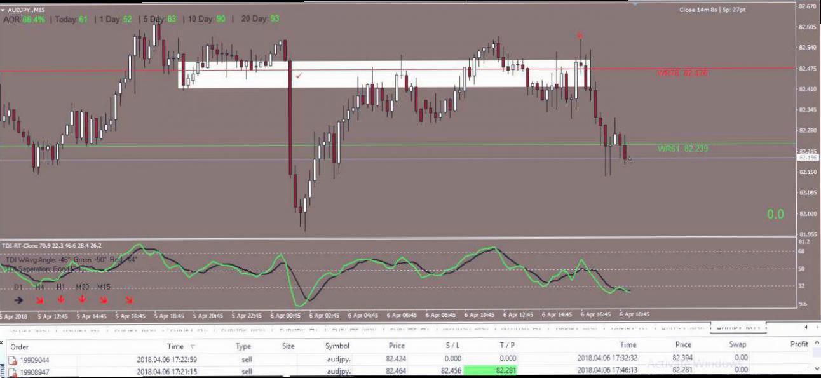Click the open time 2018.04.06 17:22:59
This screenshot has height=378, width=821.
[x=166, y=359]
